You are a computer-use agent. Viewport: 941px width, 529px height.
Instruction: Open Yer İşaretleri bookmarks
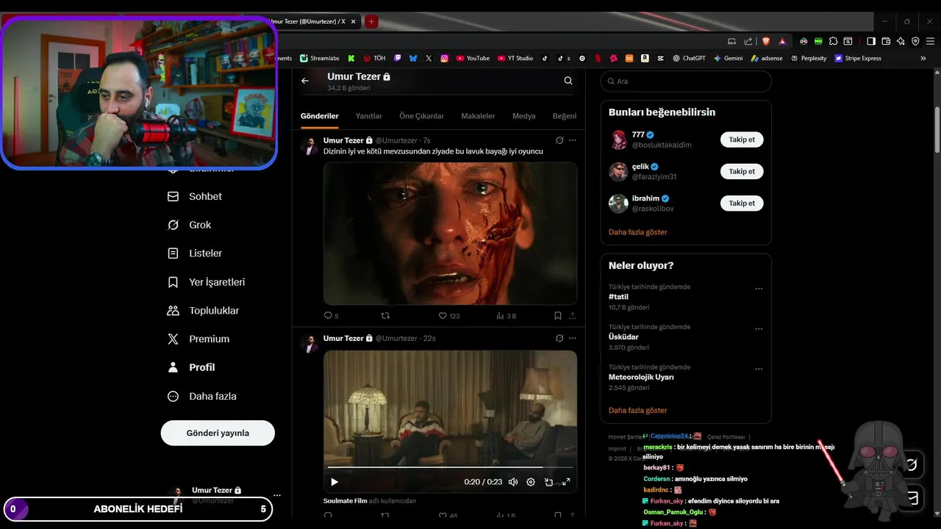pos(207,282)
